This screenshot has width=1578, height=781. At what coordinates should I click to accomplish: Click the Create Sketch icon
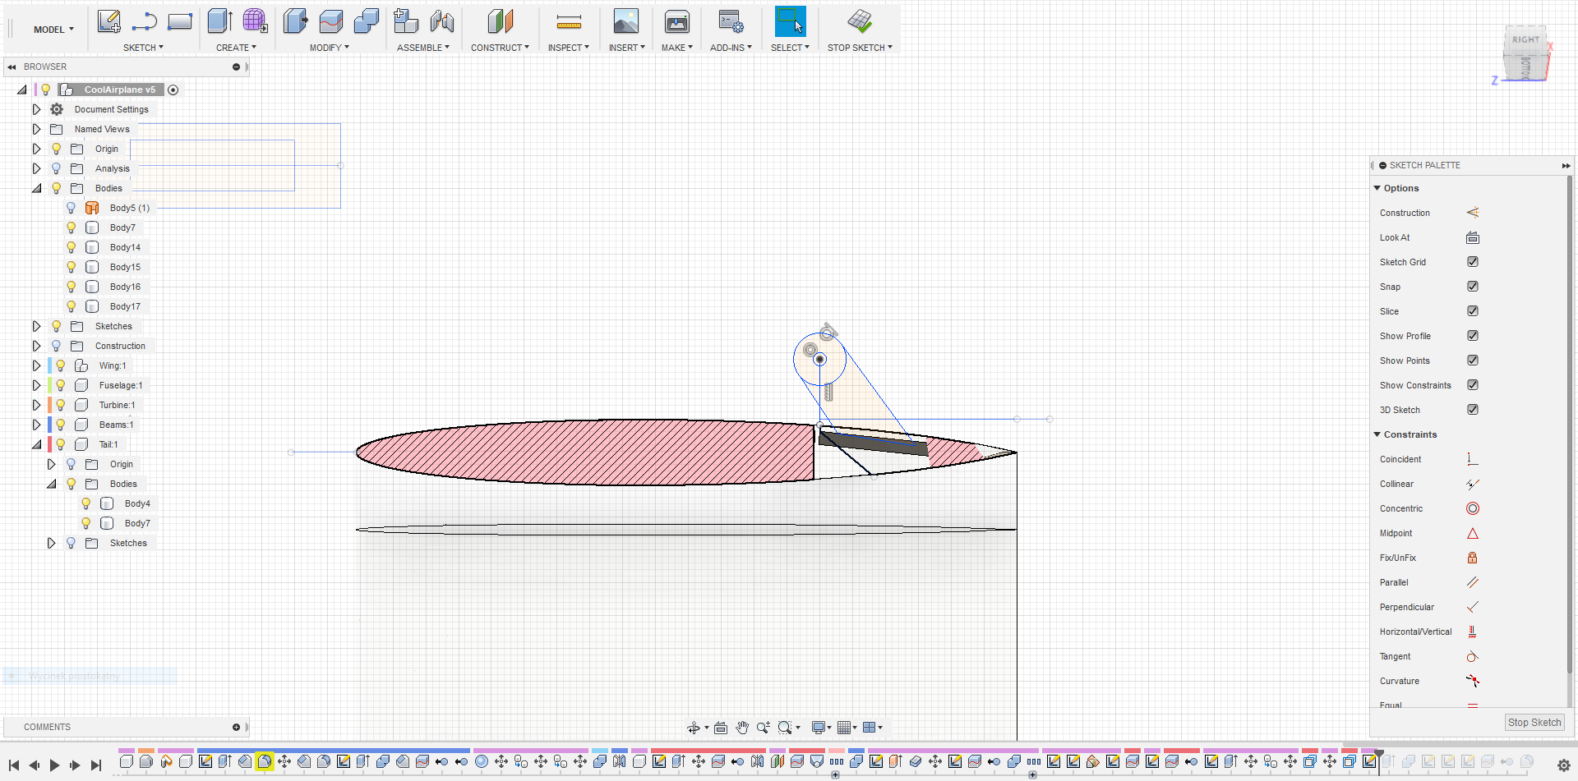click(x=108, y=21)
